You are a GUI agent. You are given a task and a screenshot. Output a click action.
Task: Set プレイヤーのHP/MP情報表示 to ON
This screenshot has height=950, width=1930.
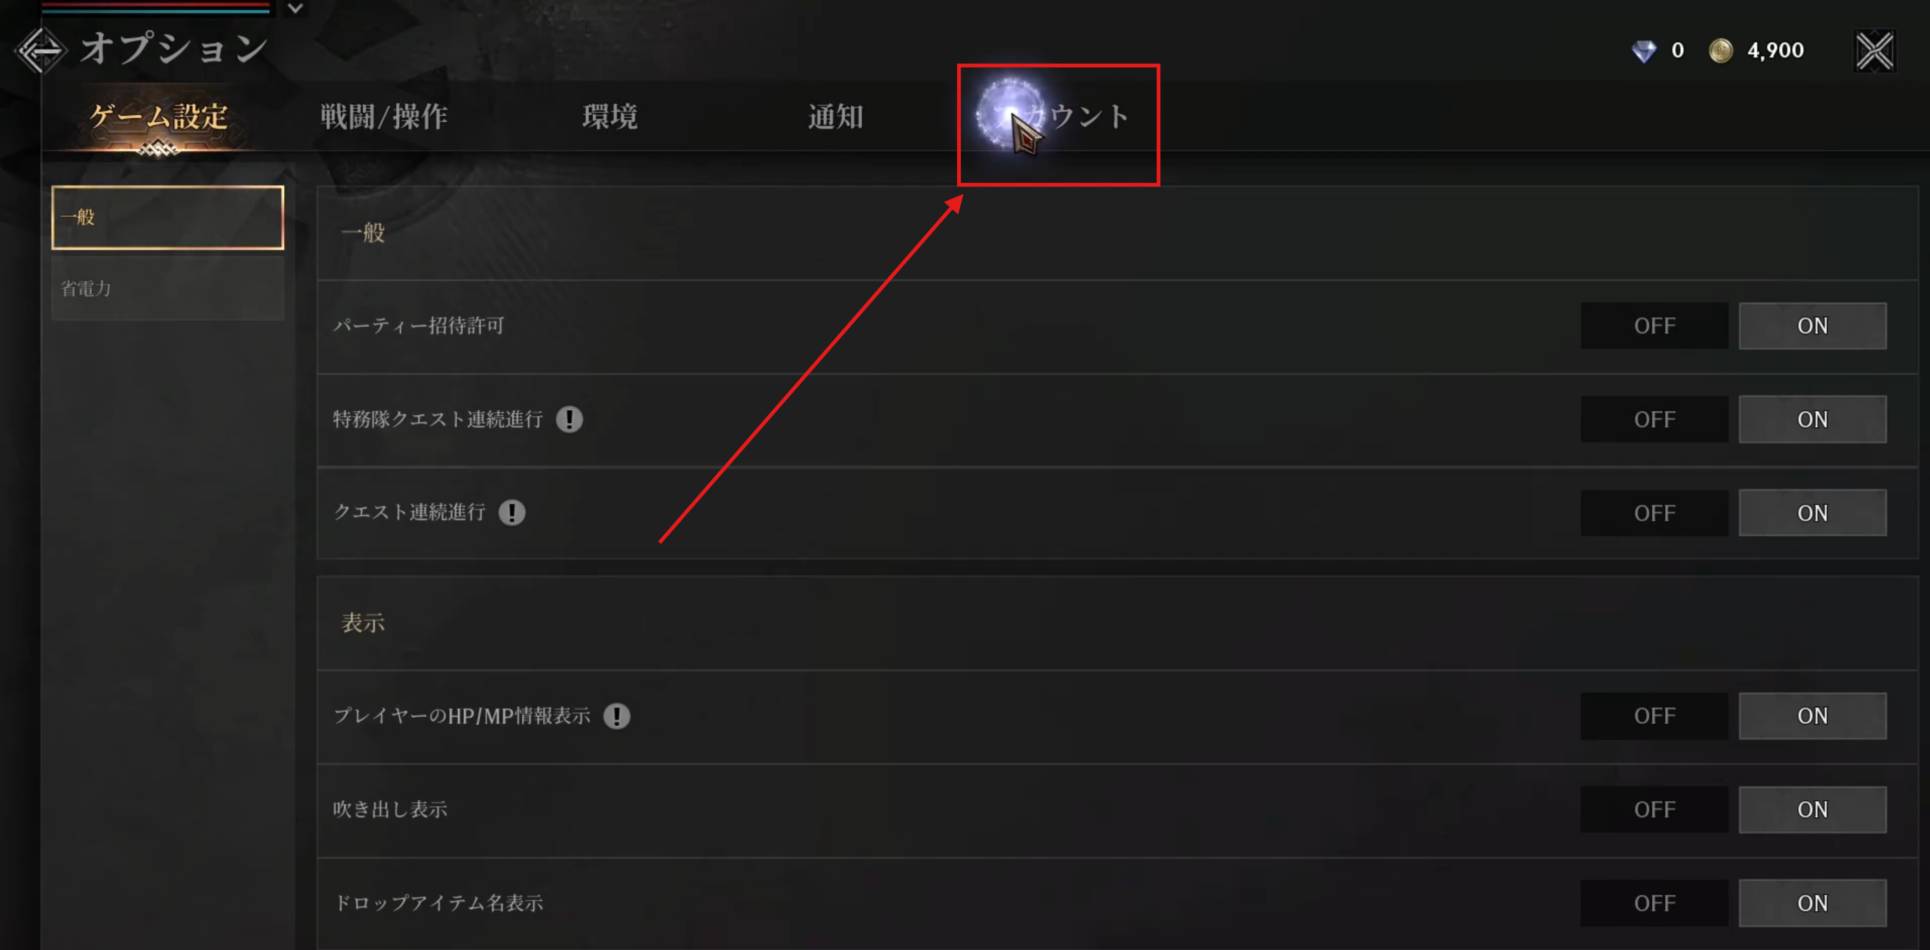pyautogui.click(x=1813, y=716)
